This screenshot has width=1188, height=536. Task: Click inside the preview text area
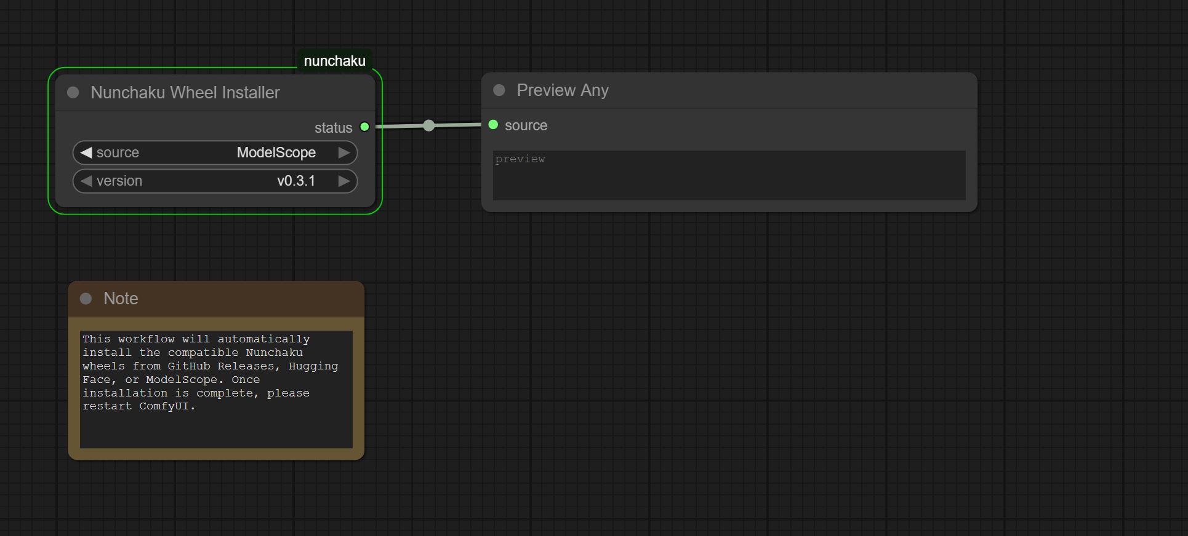pyautogui.click(x=729, y=175)
